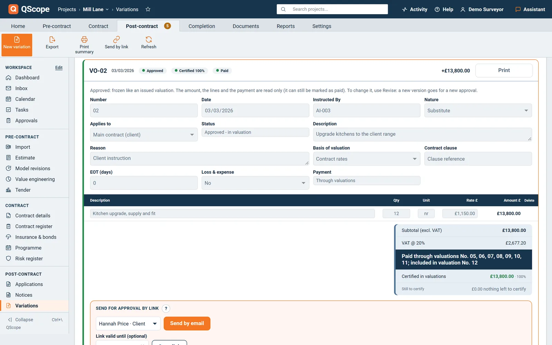
Task: Switch to the Pre-contract tab
Action: pos(57,26)
